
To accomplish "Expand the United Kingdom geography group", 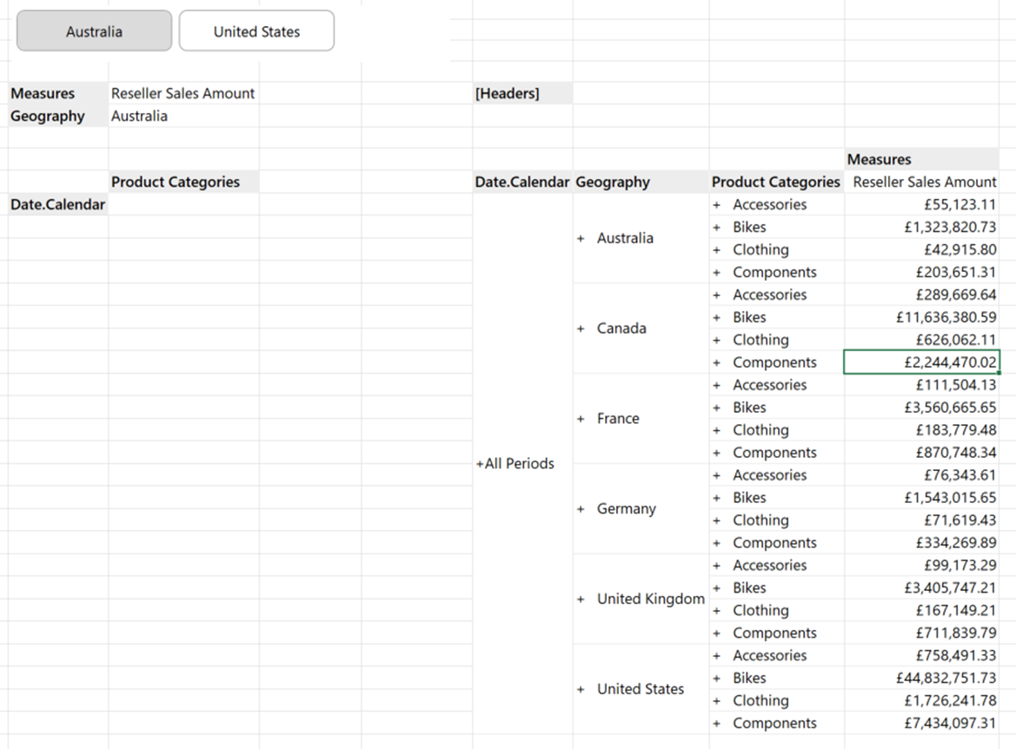I will [581, 599].
